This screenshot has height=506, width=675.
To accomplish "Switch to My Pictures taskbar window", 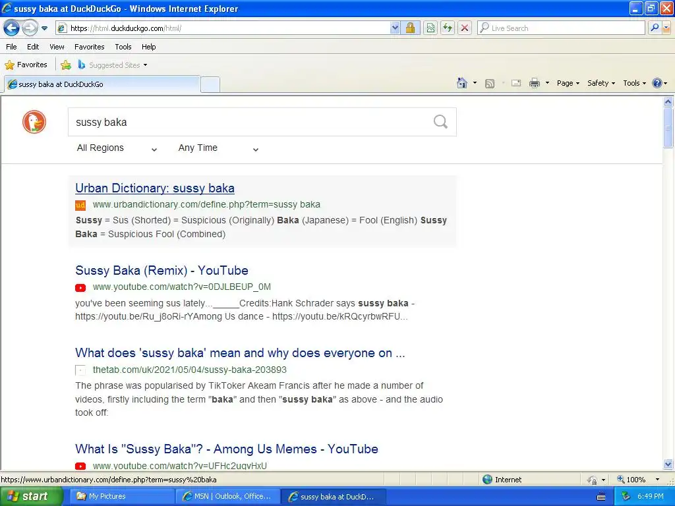I will [x=121, y=497].
